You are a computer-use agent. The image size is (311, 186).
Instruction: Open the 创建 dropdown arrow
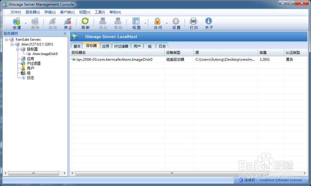pos(26,23)
